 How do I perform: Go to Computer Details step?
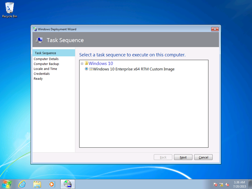tap(46, 59)
